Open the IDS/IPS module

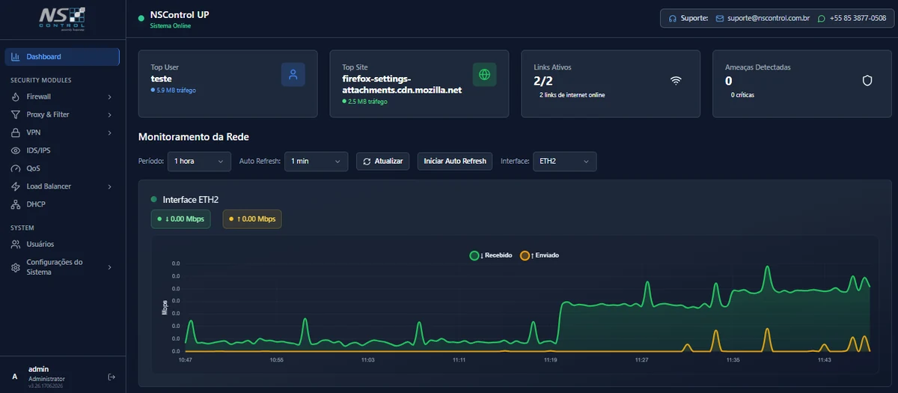(x=62, y=150)
